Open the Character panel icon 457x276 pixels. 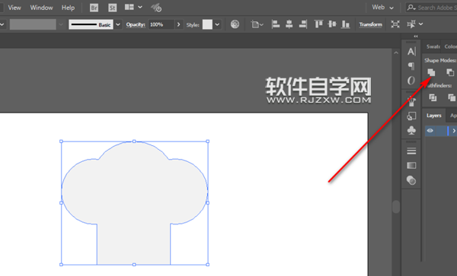411,52
